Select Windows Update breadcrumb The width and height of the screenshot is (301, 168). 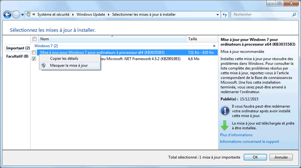(x=91, y=14)
